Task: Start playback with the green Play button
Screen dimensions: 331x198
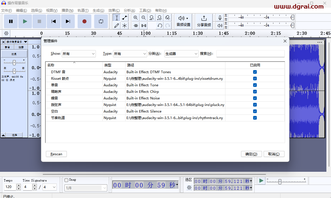Action: tap(25, 21)
